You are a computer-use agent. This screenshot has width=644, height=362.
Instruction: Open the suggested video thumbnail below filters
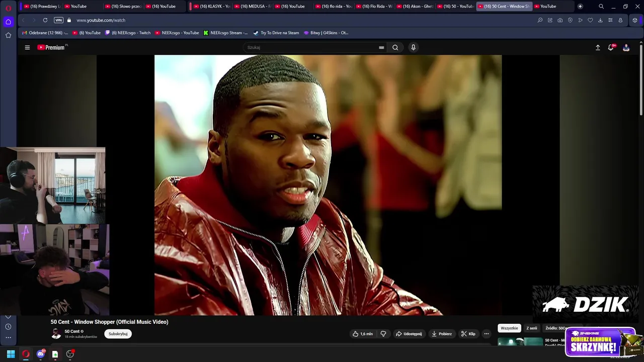(520, 342)
